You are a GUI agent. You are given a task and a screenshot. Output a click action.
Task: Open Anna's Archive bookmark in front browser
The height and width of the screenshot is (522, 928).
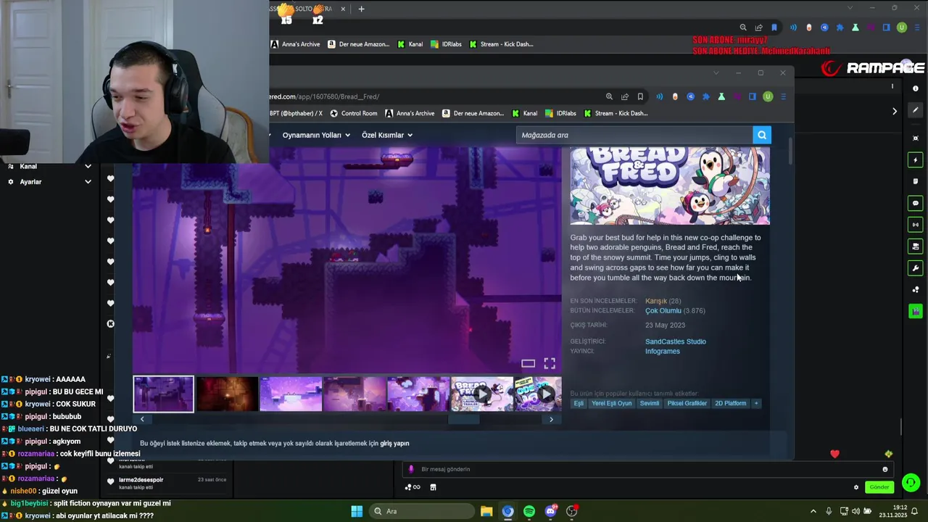click(x=410, y=113)
